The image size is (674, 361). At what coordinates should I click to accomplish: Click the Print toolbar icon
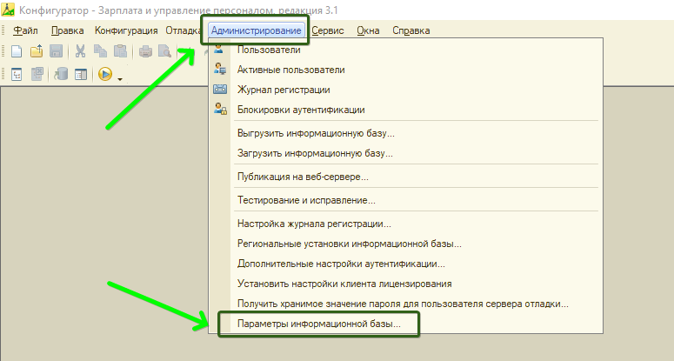coord(145,51)
